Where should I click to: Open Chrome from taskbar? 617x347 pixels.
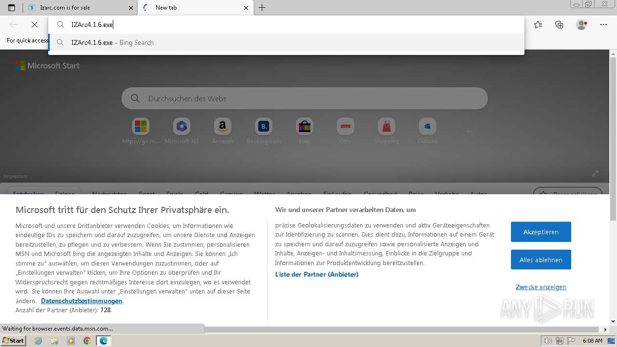(87, 341)
